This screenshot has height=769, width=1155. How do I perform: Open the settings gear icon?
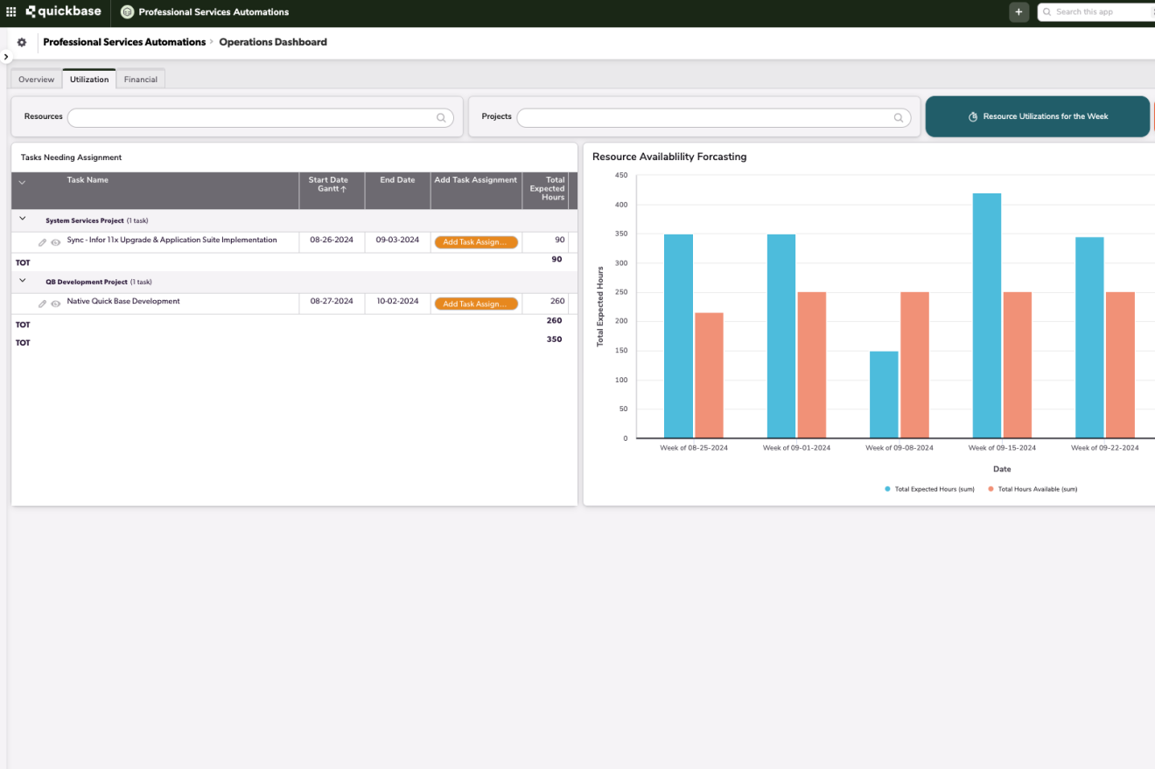point(22,42)
